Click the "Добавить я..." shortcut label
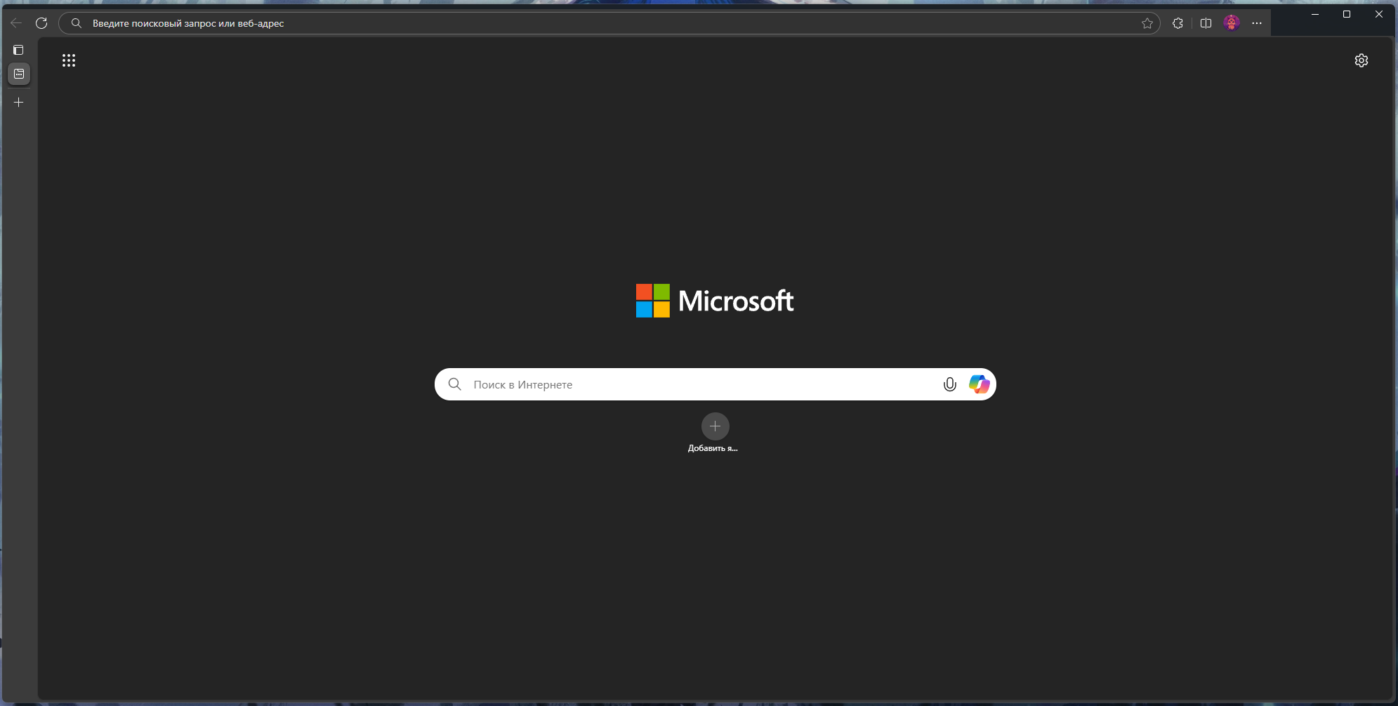The height and width of the screenshot is (706, 1398). [713, 448]
